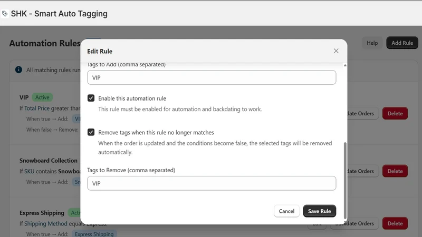
Task: Delete the VIP rule
Action: coord(395,113)
